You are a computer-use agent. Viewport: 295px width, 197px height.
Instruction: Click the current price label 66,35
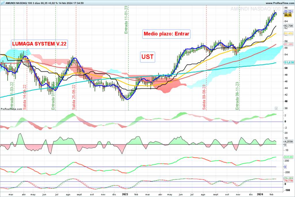[x=288, y=15]
